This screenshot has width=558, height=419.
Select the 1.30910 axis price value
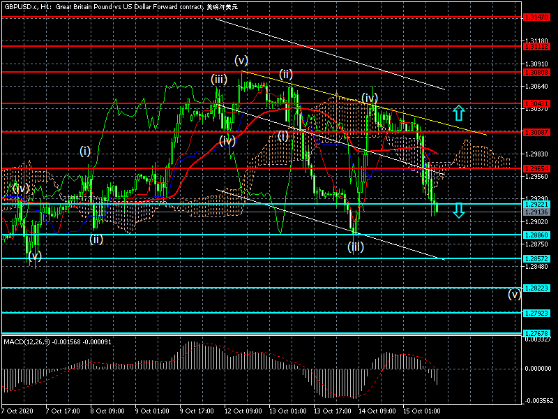click(x=537, y=64)
